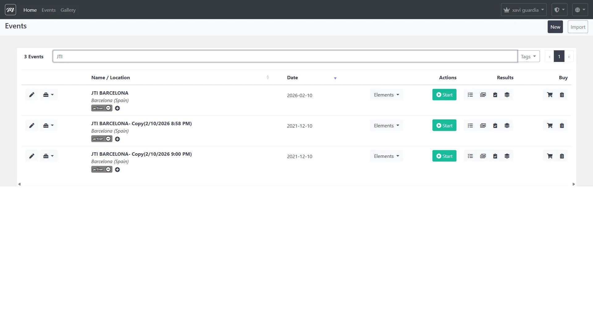Go to the Gallery menu item
Screen dimensions: 593x333
click(x=68, y=10)
